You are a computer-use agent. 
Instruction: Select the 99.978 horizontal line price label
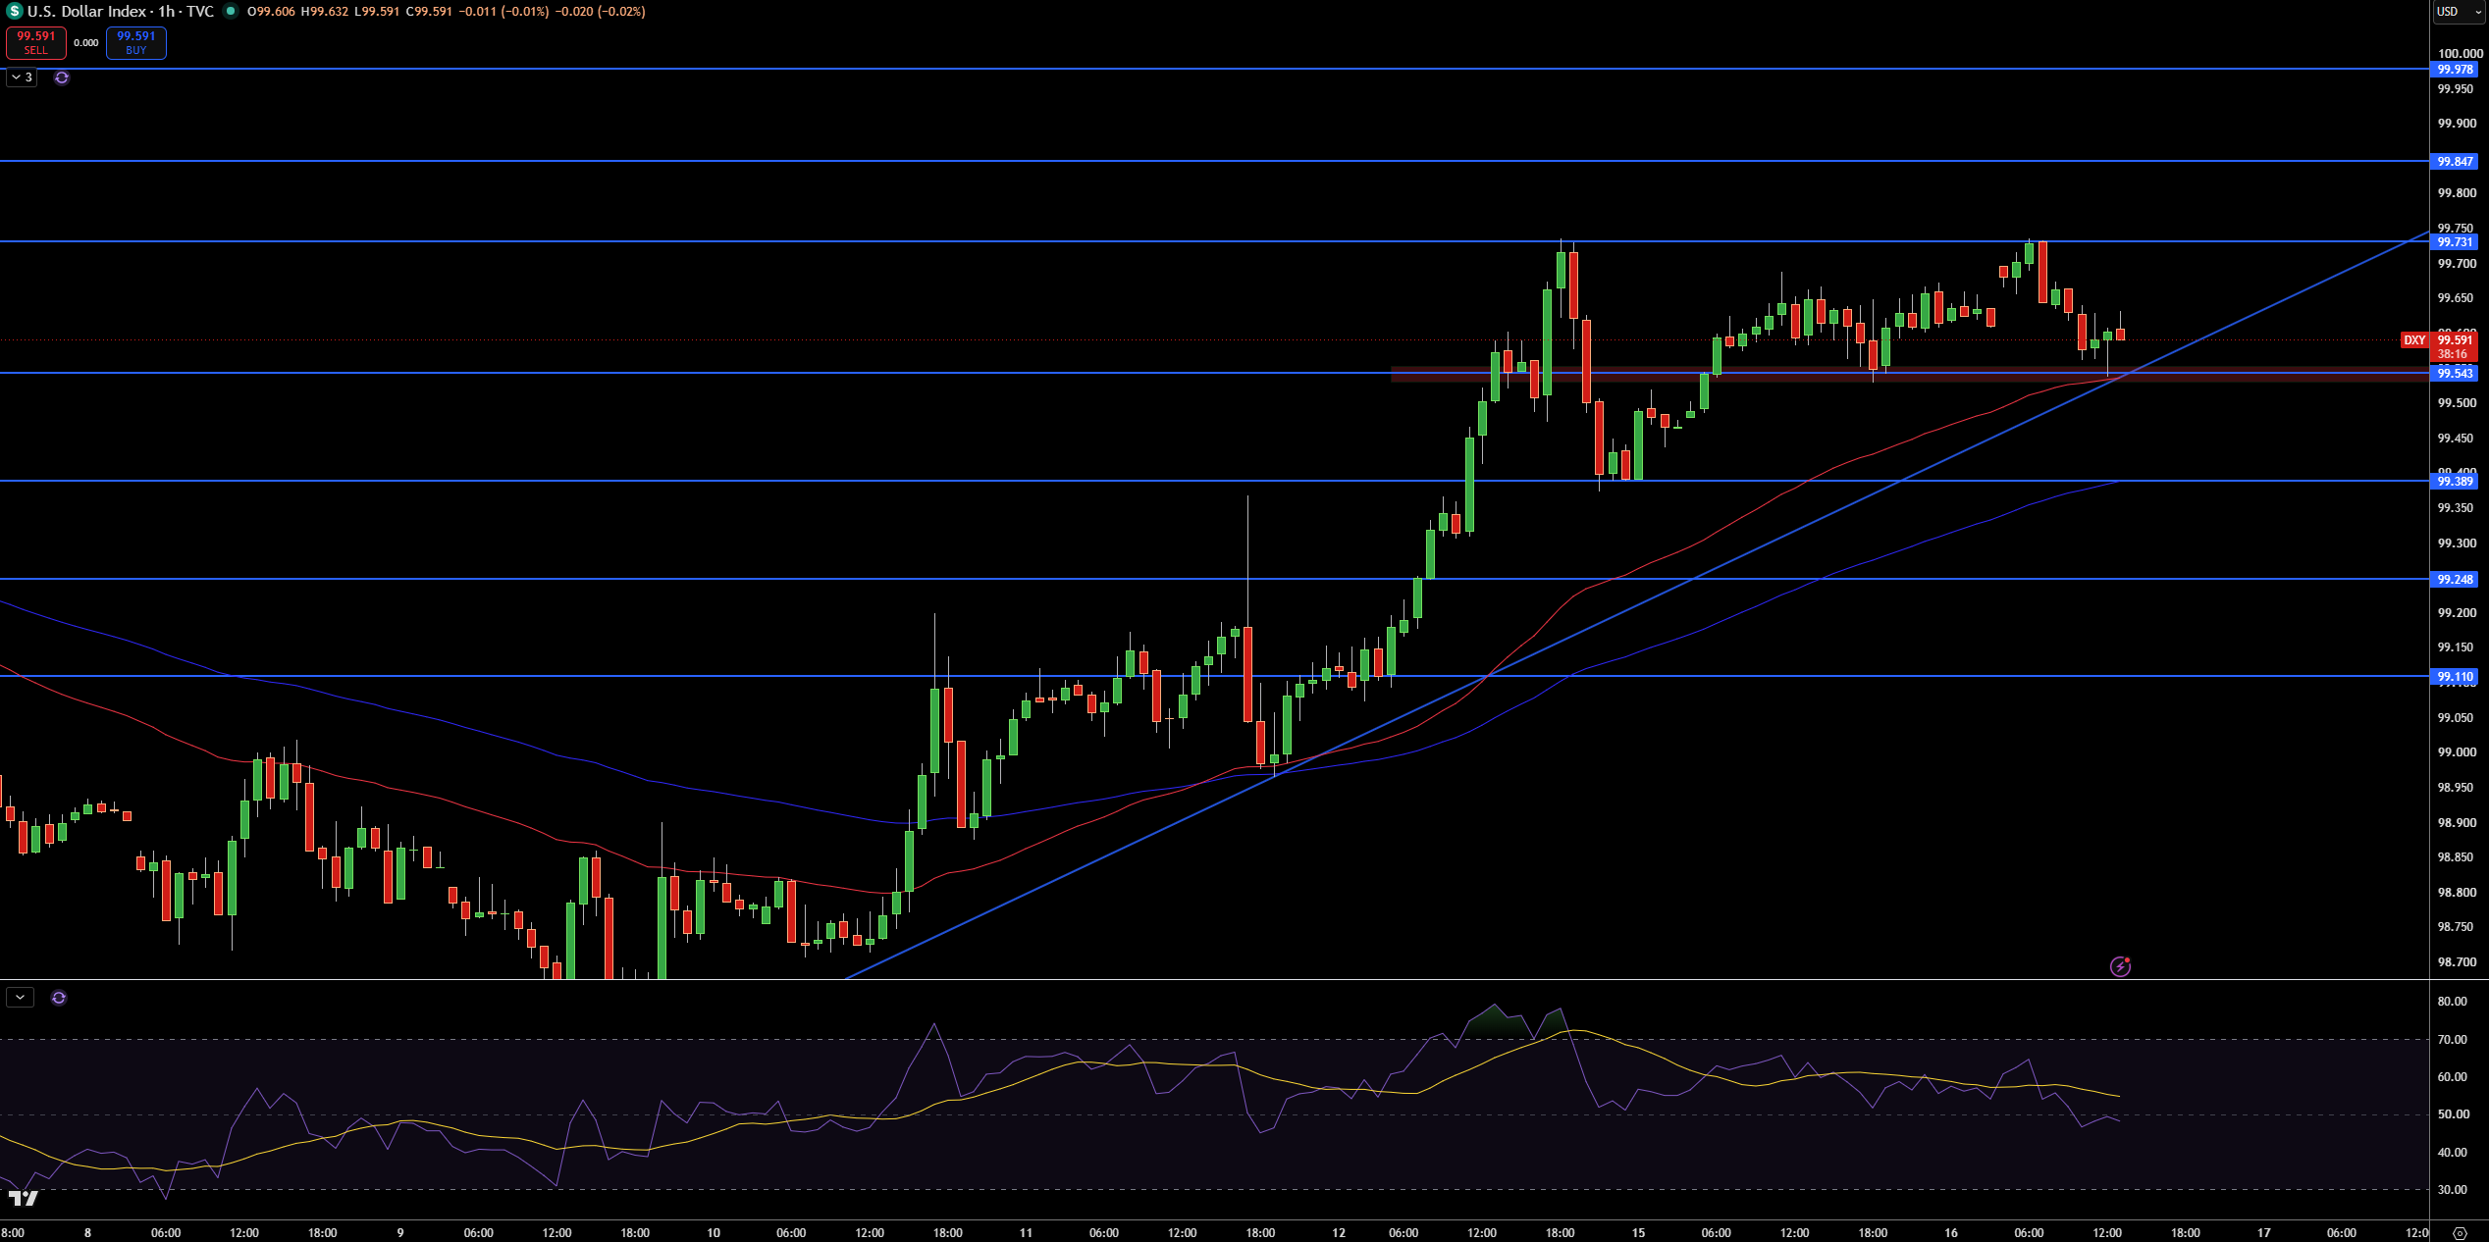(2454, 70)
